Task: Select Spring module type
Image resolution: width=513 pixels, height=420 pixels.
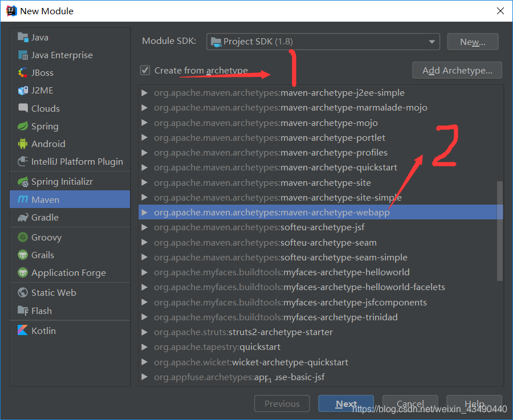Action: click(70, 126)
